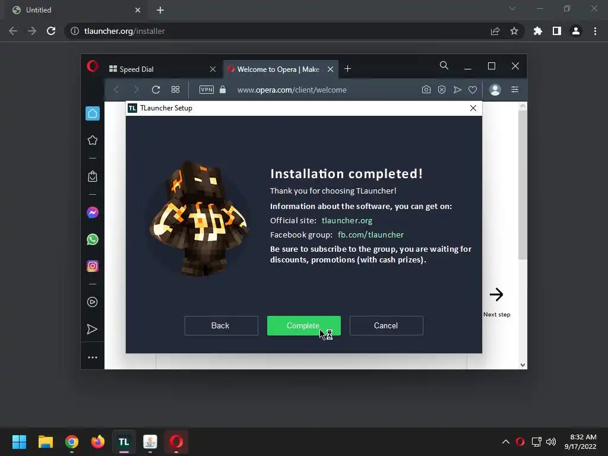Click the lock security icon in Opera
608x456 pixels.
point(223,90)
